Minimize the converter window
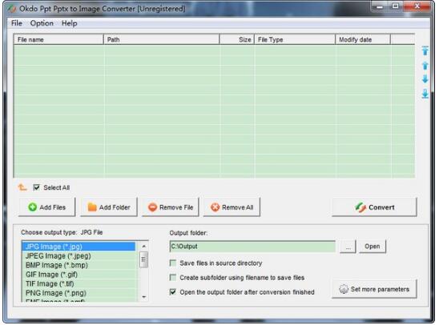Viewport: 439px width, 325px height. tap(381, 6)
